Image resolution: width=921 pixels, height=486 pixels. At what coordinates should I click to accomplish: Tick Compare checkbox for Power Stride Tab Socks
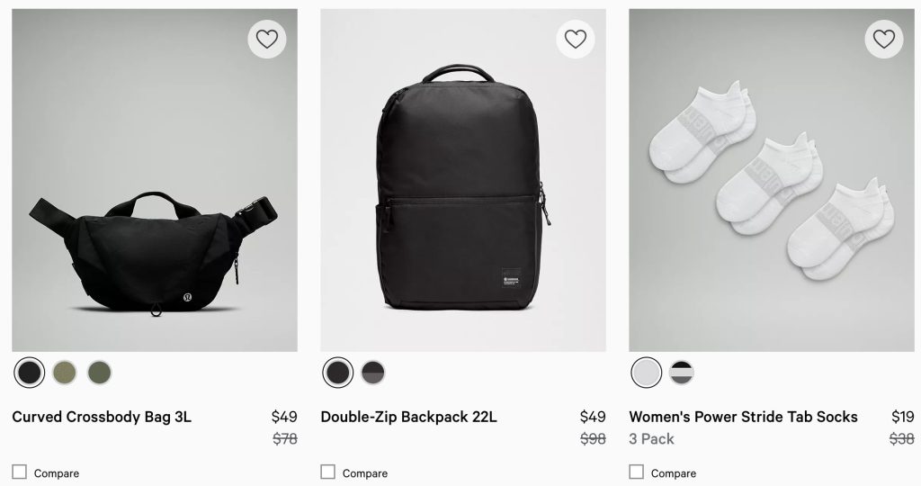tap(637, 472)
